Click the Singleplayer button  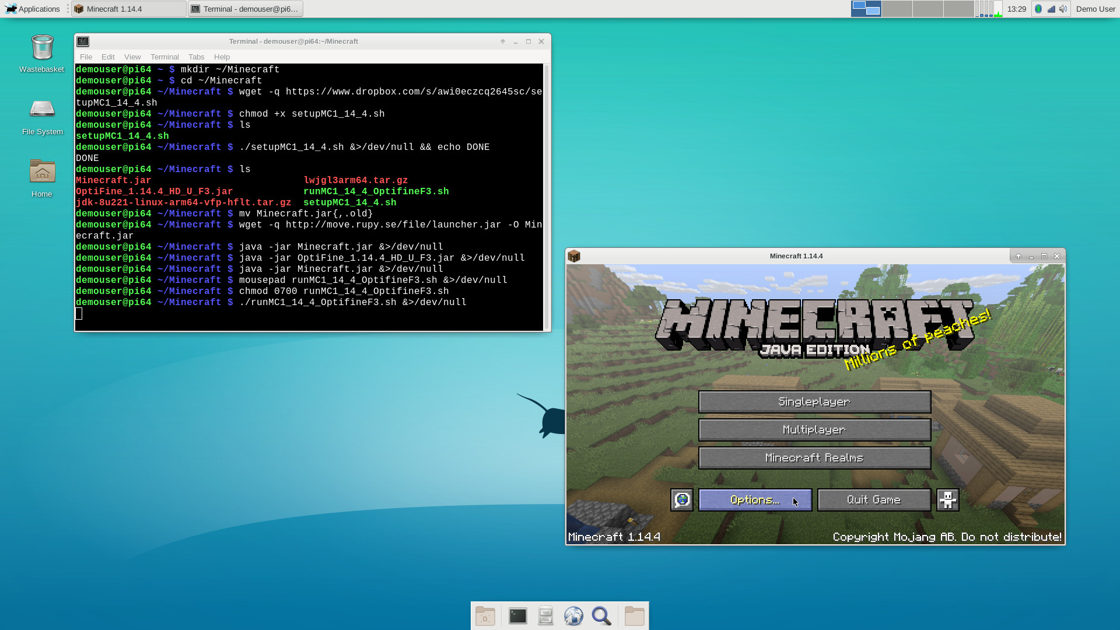(814, 402)
